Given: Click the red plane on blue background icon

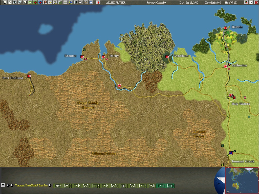Looking at the screenshot, I should click(40, 3).
